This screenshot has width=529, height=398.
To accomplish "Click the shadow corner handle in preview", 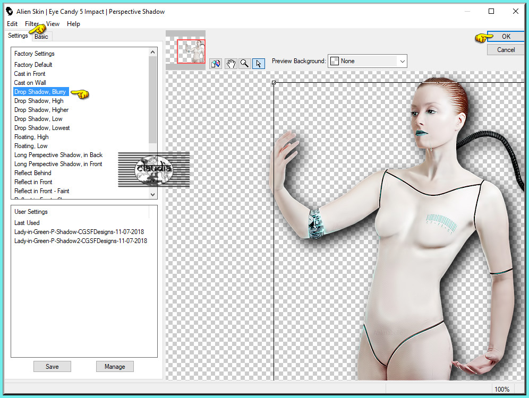I will (x=274, y=83).
